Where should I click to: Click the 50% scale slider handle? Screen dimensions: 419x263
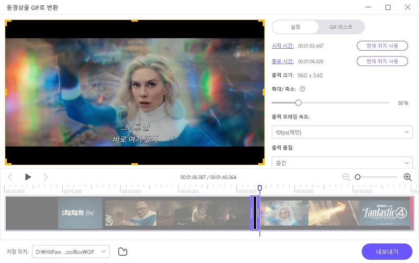298,102
